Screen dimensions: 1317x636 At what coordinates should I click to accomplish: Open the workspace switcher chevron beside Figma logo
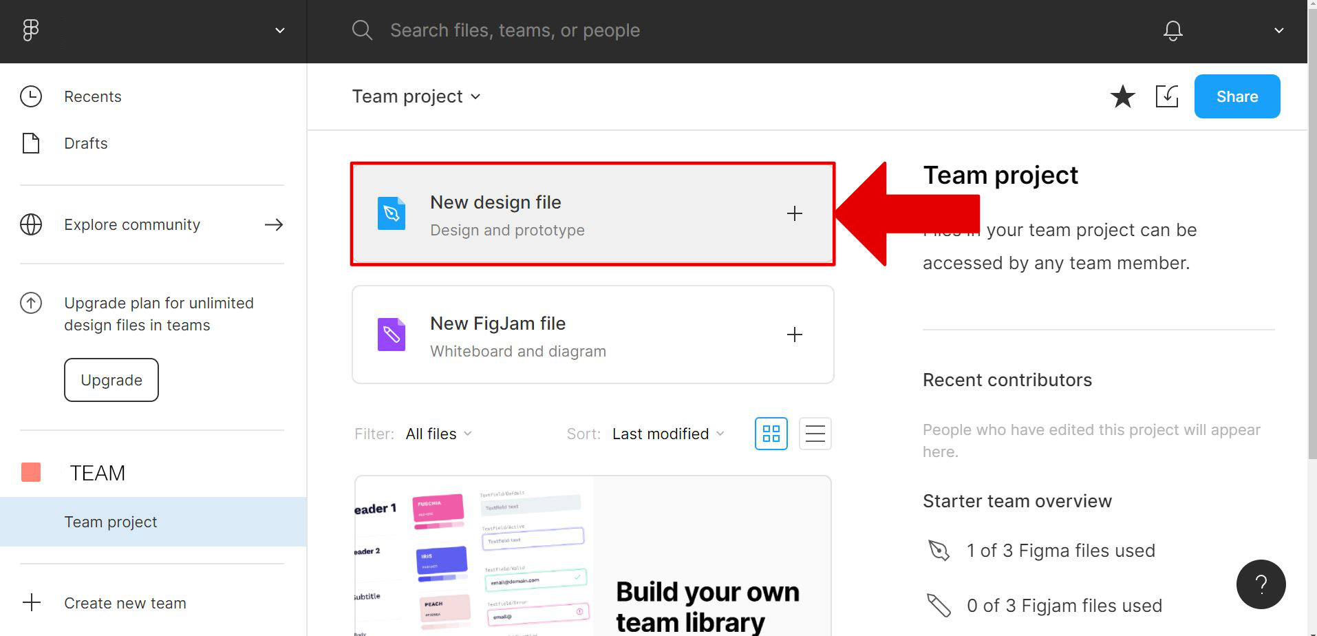(x=280, y=30)
